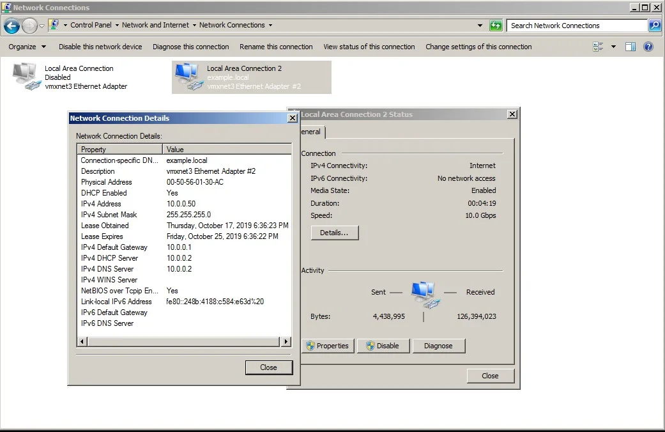Expand the address bar history dropdown
Image resolution: width=665 pixels, height=432 pixels.
tap(480, 26)
